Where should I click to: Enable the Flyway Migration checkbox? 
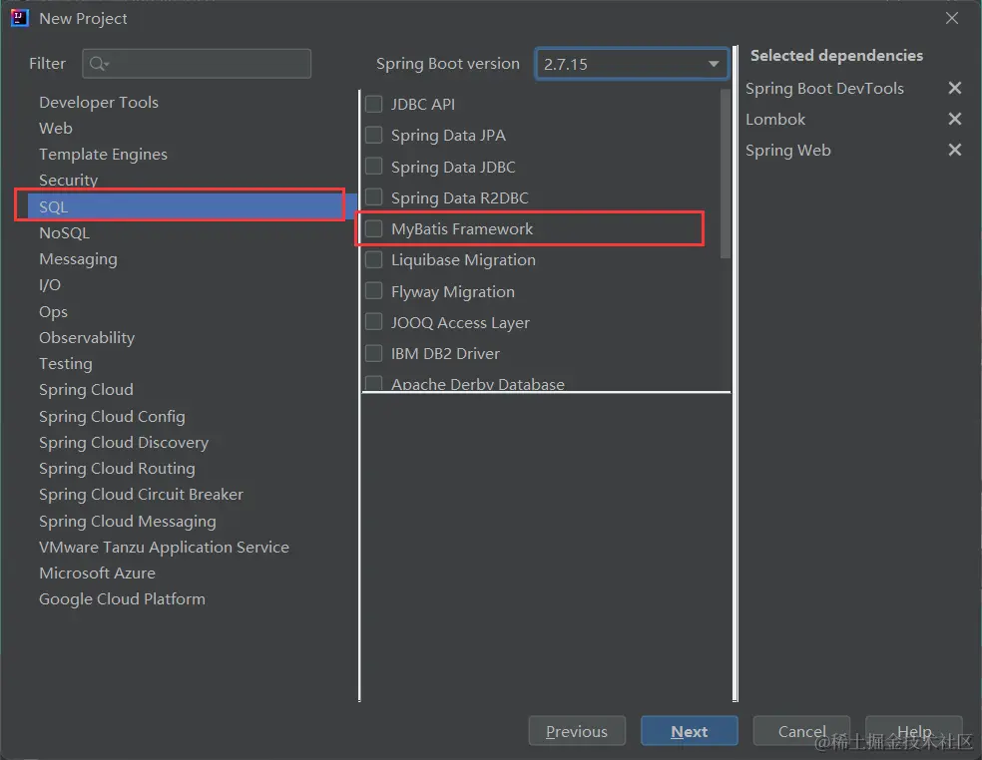pyautogui.click(x=374, y=291)
